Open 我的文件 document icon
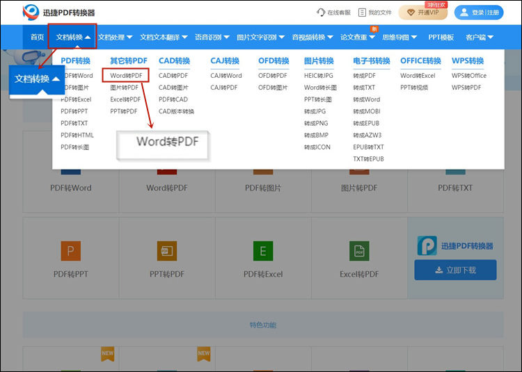This screenshot has width=522, height=372. click(362, 13)
